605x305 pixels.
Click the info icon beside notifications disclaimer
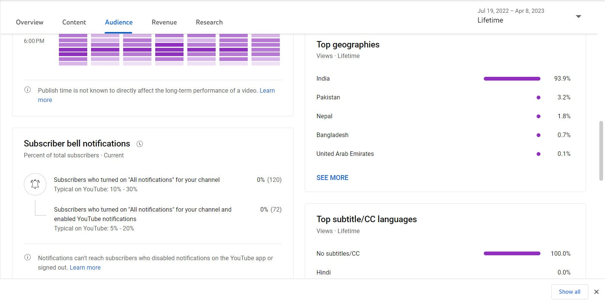(28, 258)
